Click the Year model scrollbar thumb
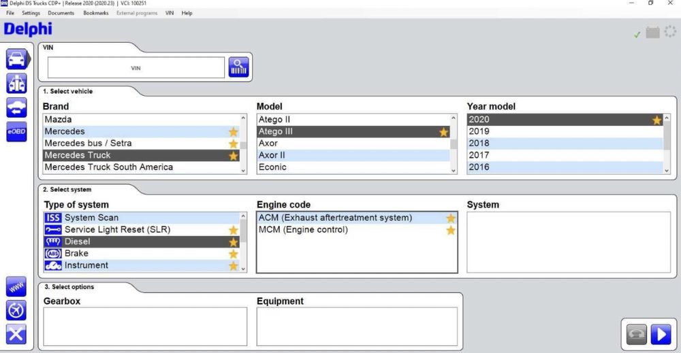Screen dimensions: 681x353 point(667,136)
